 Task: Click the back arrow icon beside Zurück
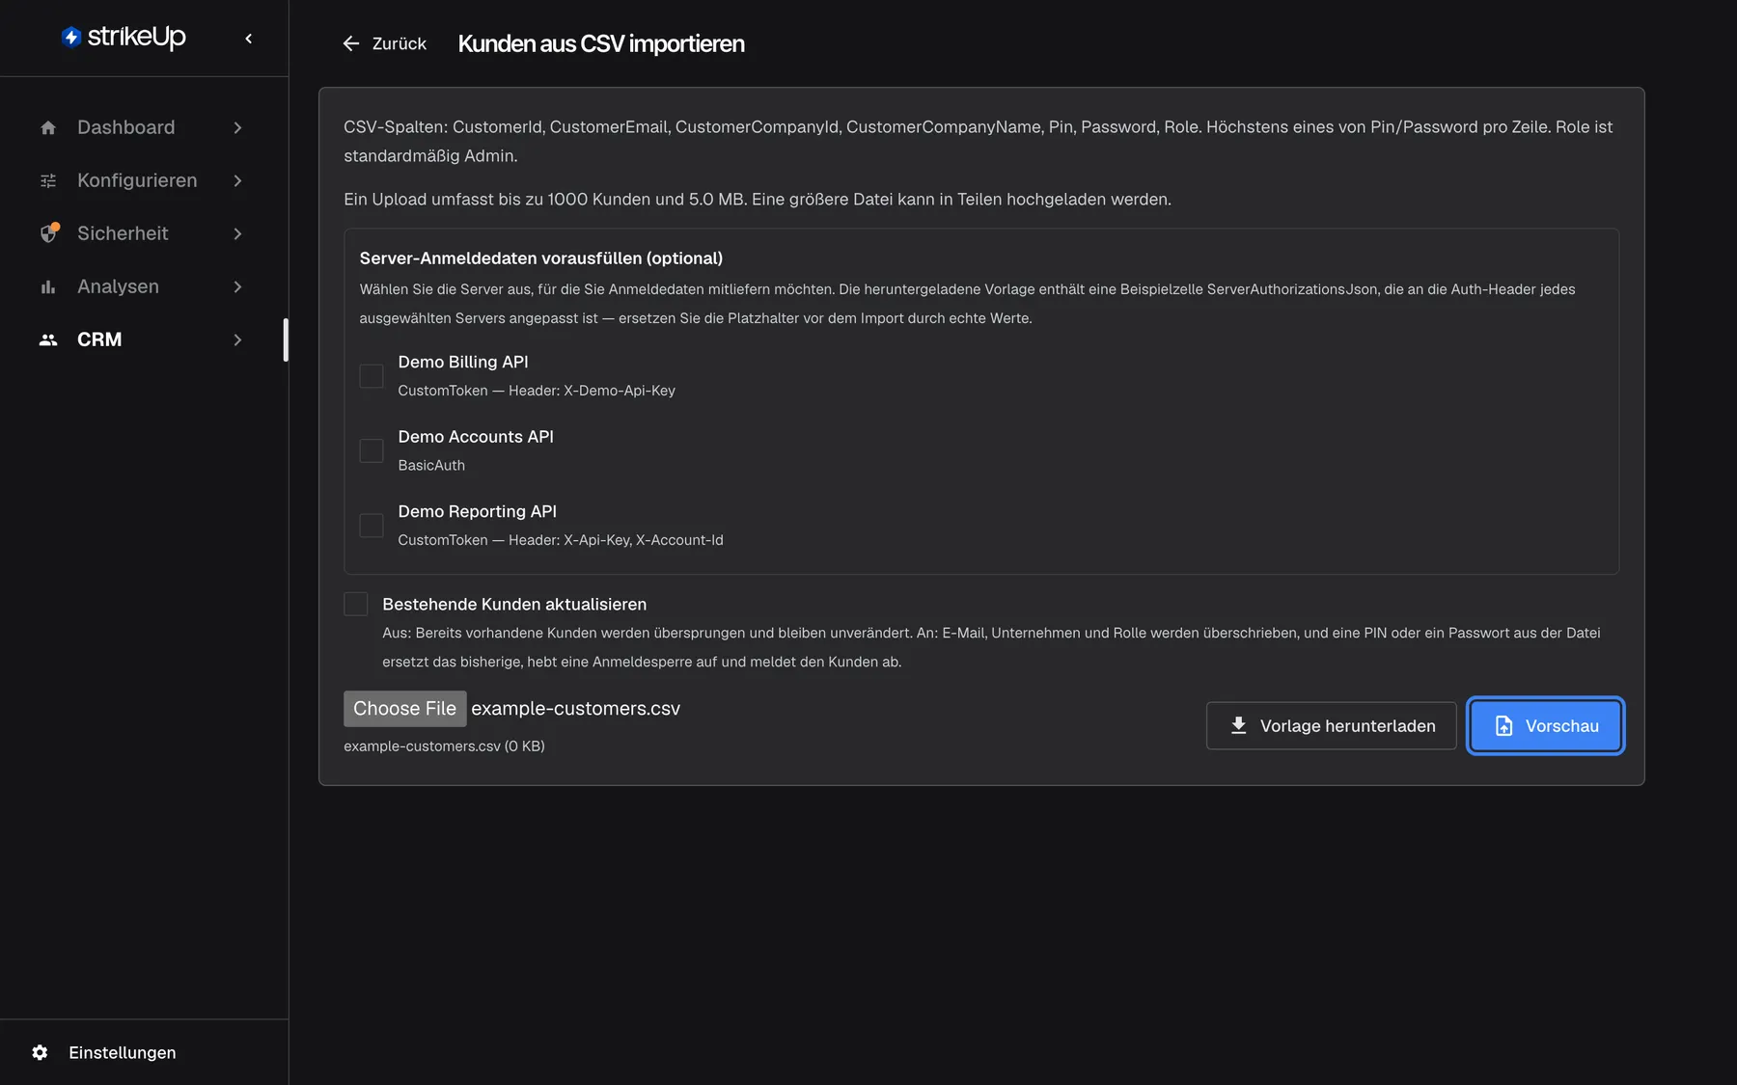351,43
